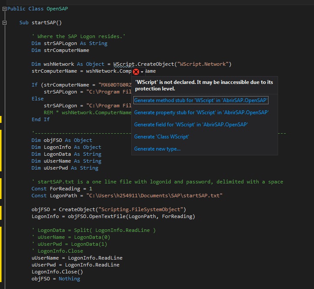Screen dimensions: 314x289
Task: Click the startSAP.txt path string in LogonPath
Action: tap(154, 196)
